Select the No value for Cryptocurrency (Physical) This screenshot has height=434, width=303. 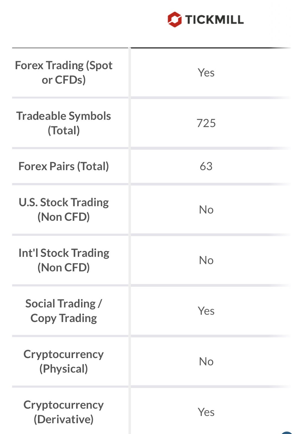click(x=206, y=362)
